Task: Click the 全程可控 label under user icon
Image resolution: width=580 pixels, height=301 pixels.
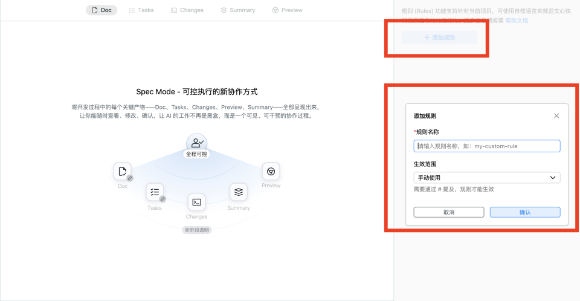Action: (x=196, y=154)
